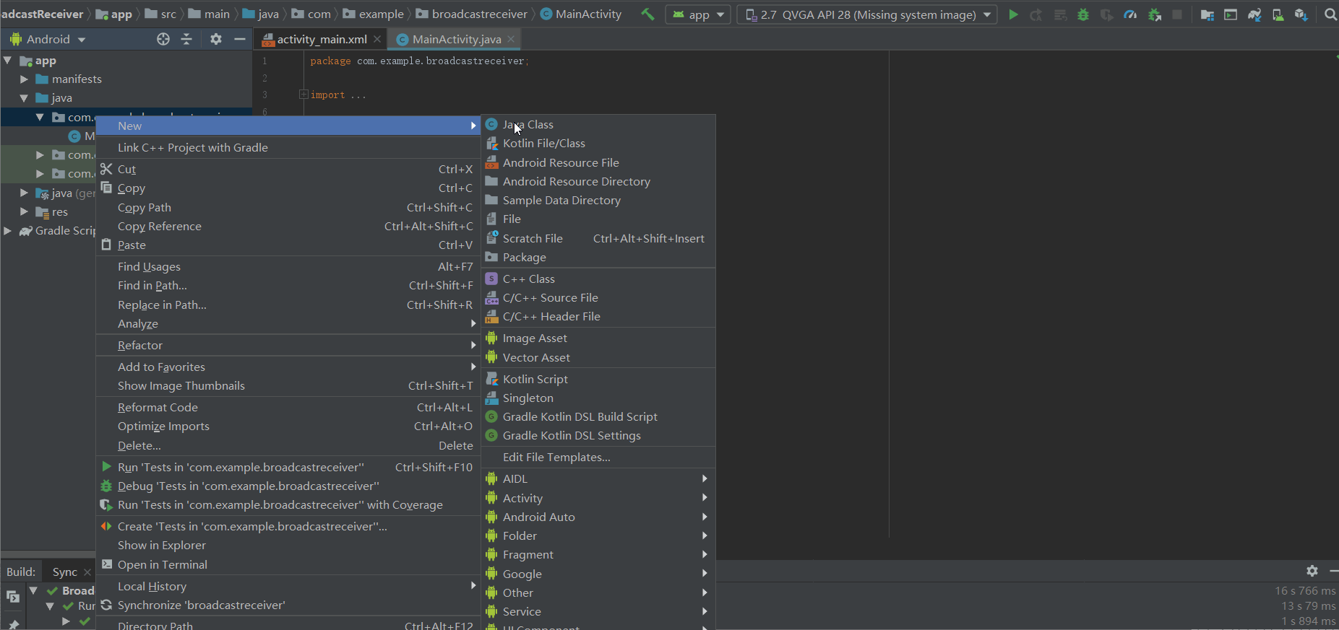Expand the manifests folder in tree
The image size is (1339, 630).
click(x=24, y=79)
